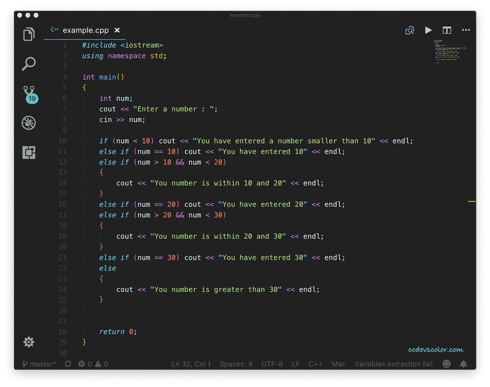Run the example.cpp file
The width and height of the screenshot is (490, 387).
pyautogui.click(x=428, y=30)
